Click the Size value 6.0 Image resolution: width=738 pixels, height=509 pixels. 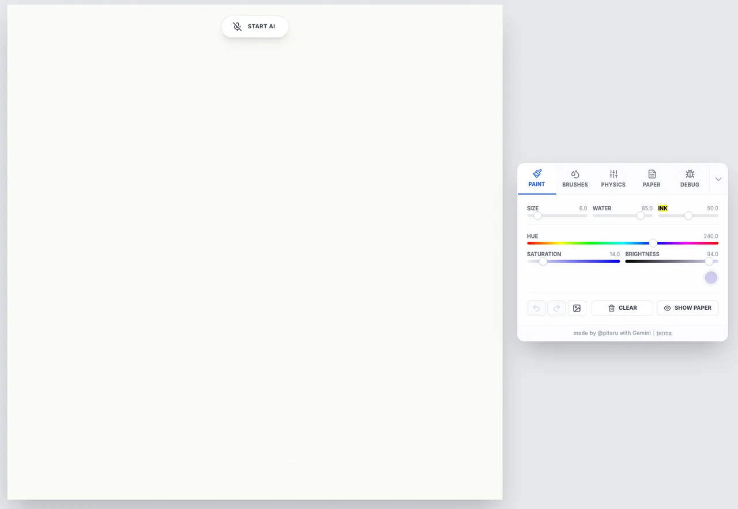pyautogui.click(x=583, y=208)
